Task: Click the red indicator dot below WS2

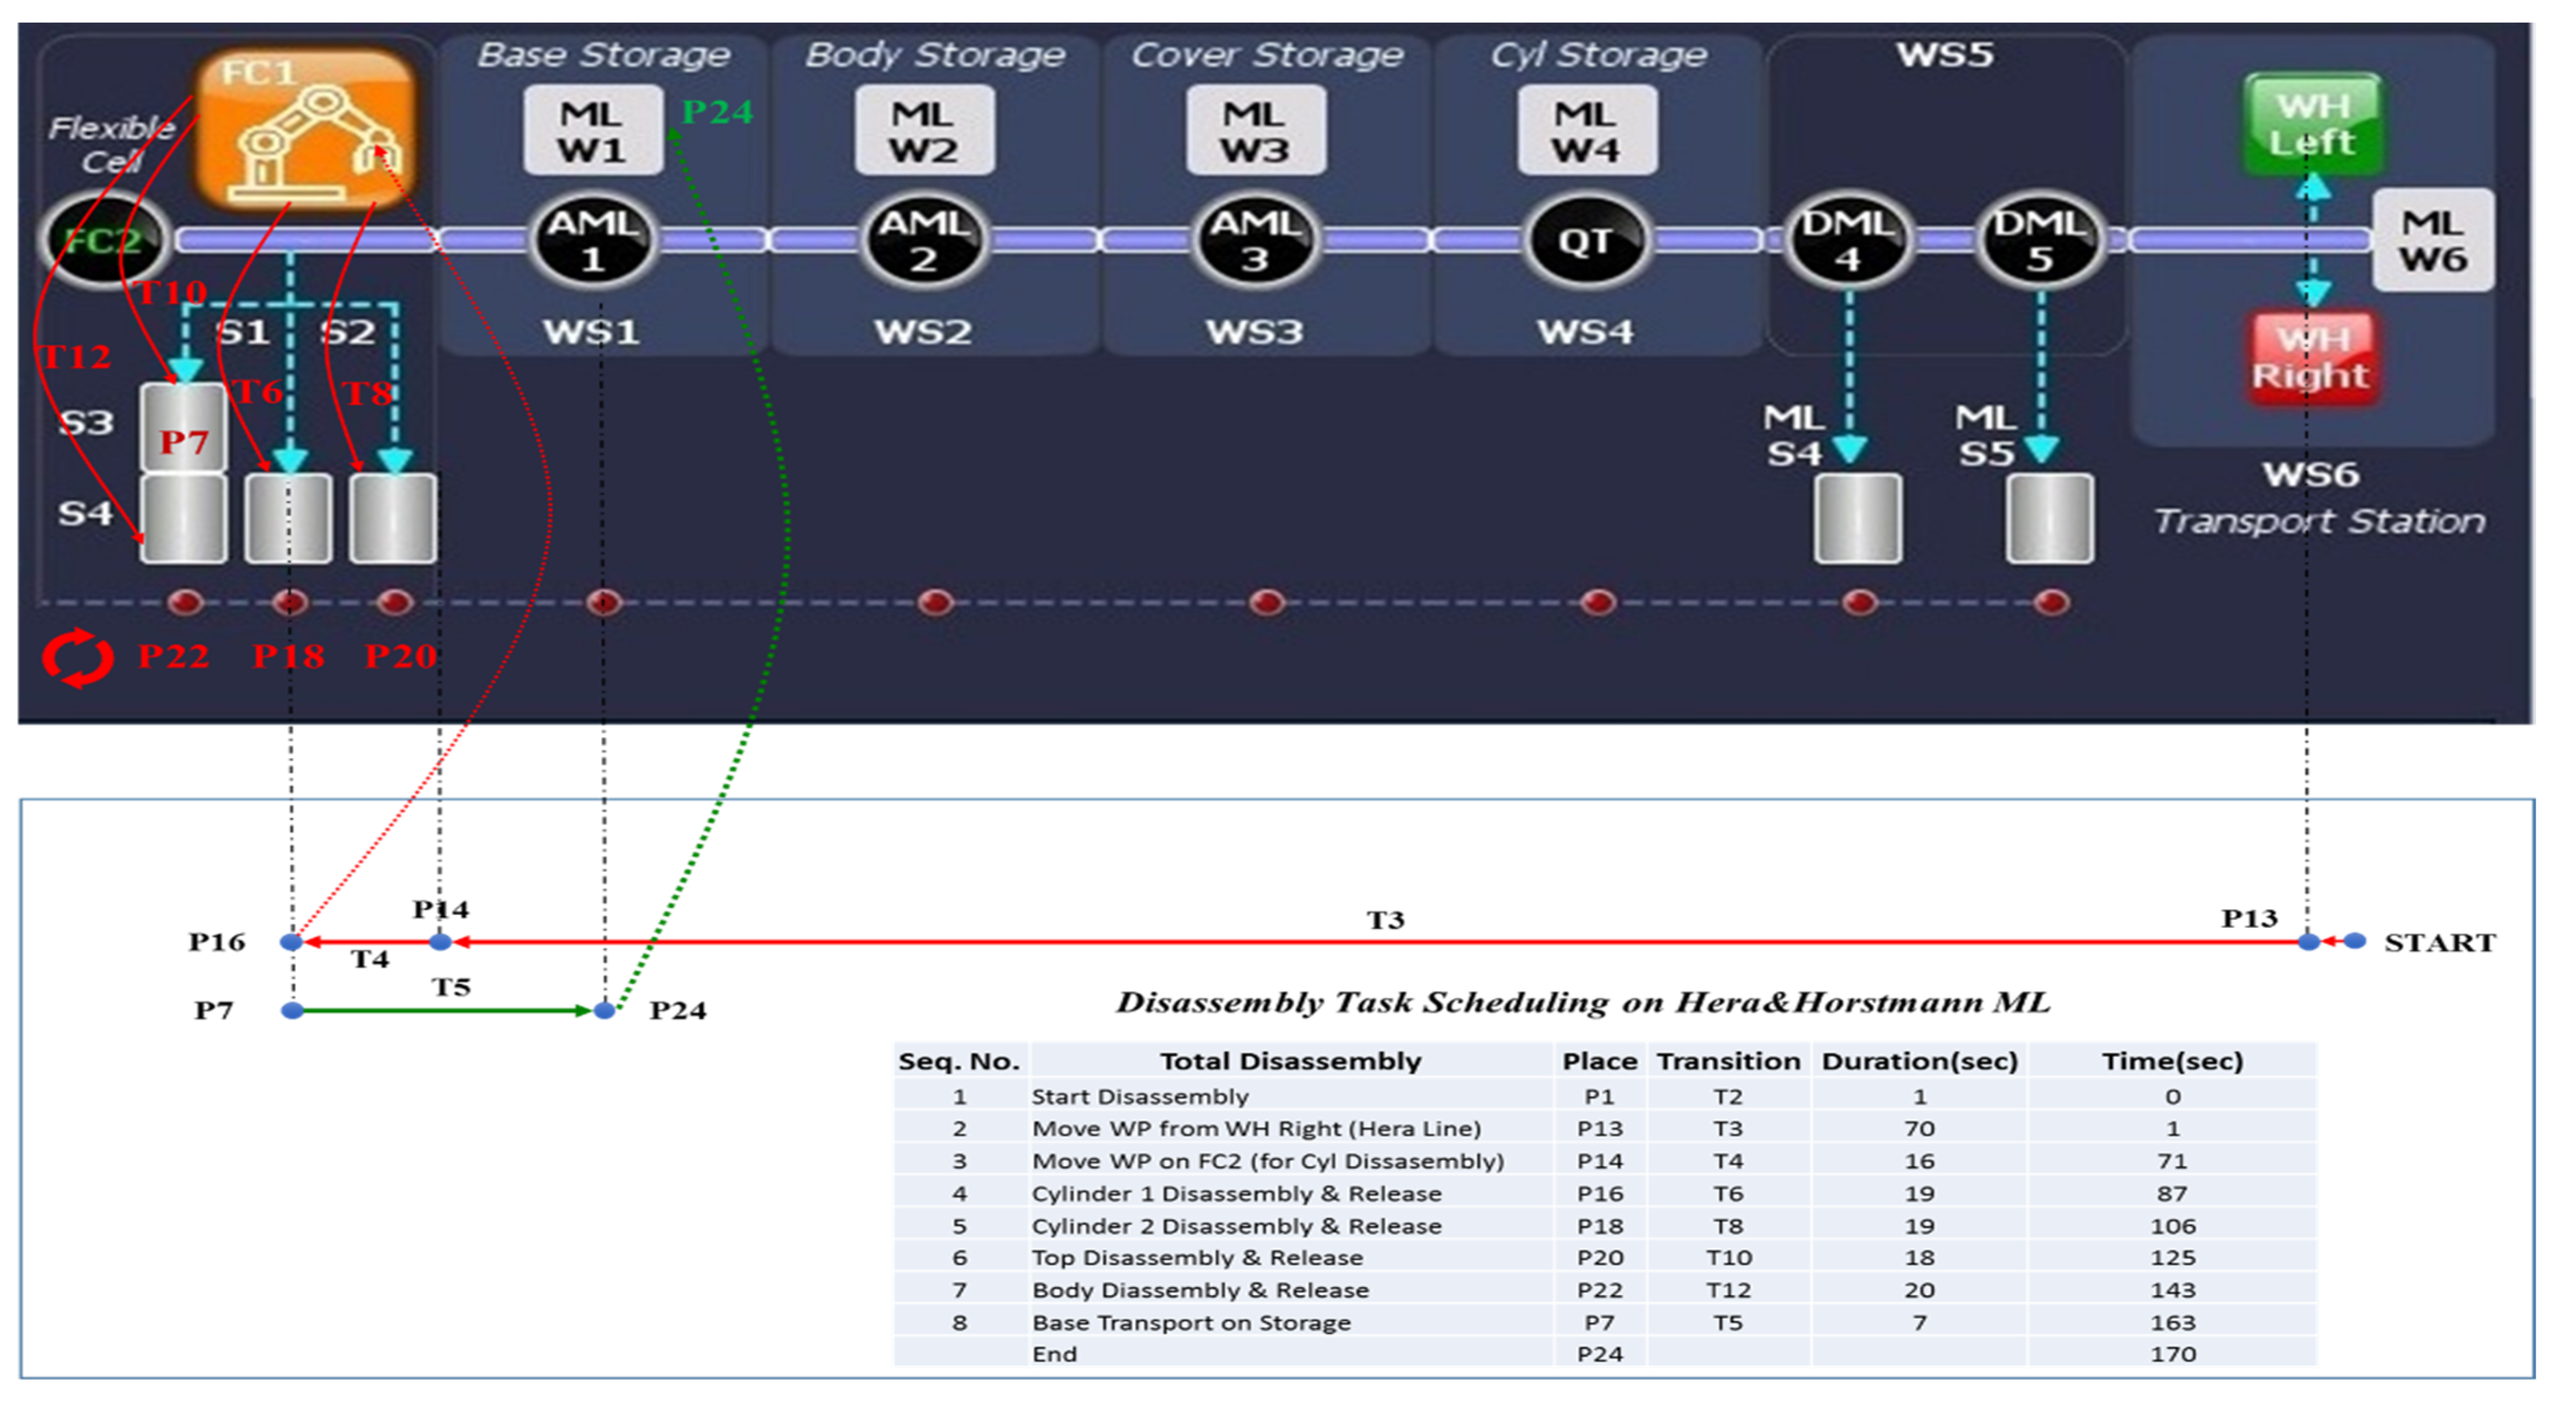Action: (x=935, y=602)
